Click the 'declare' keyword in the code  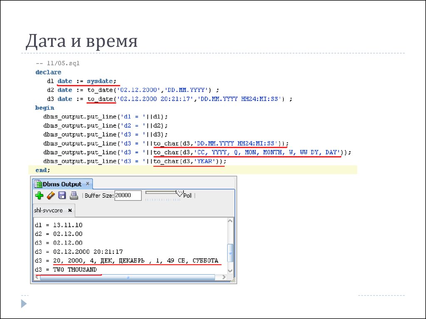point(48,72)
